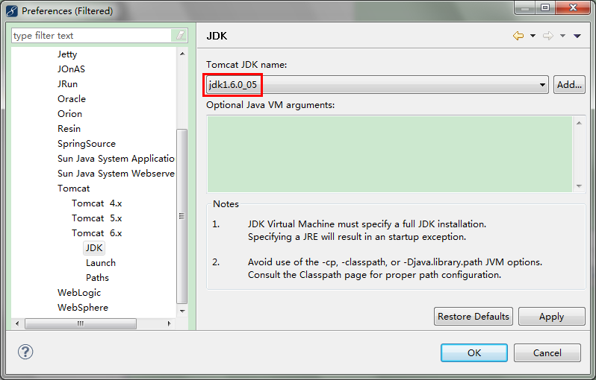This screenshot has width=596, height=380.
Task: Select Resin in the server tree
Action: click(x=69, y=129)
